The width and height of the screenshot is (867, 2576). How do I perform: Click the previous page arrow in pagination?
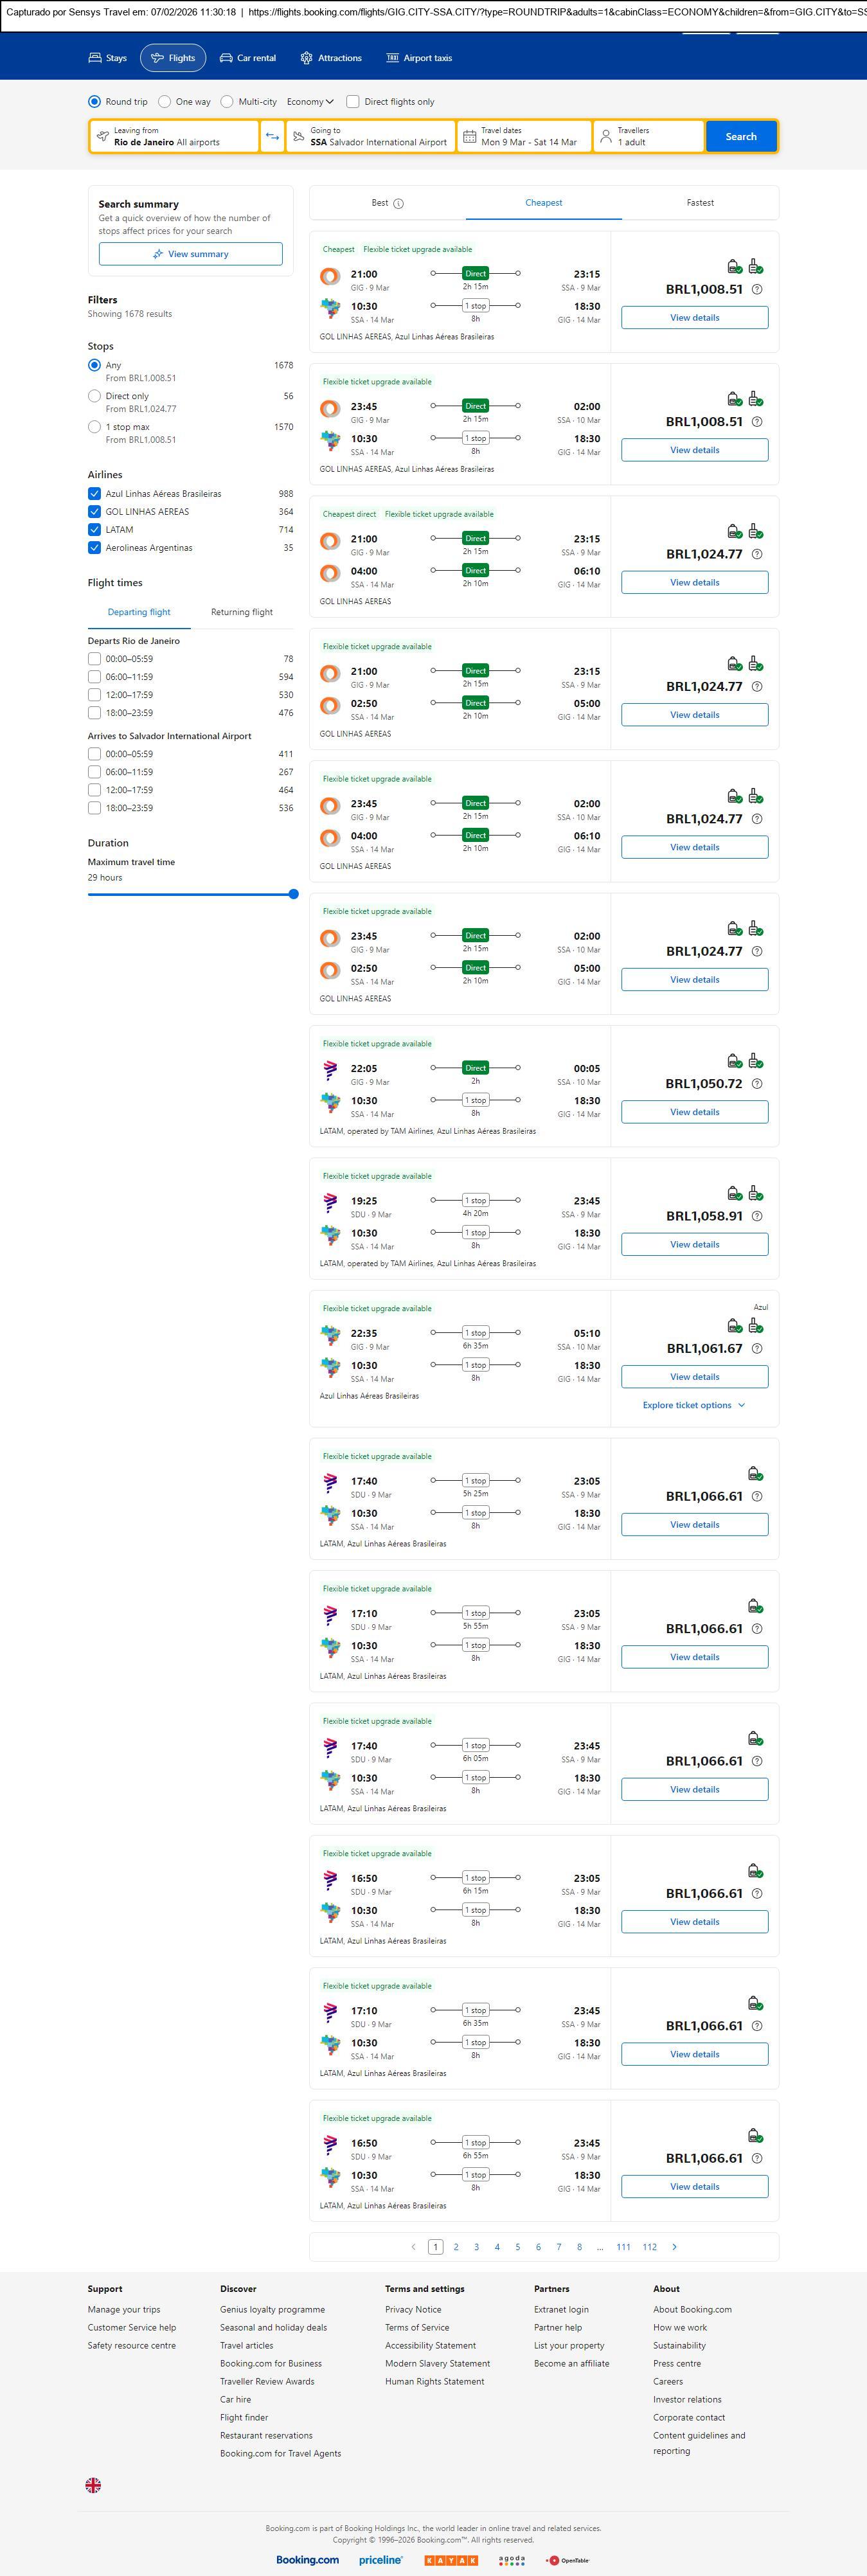[x=413, y=2247]
